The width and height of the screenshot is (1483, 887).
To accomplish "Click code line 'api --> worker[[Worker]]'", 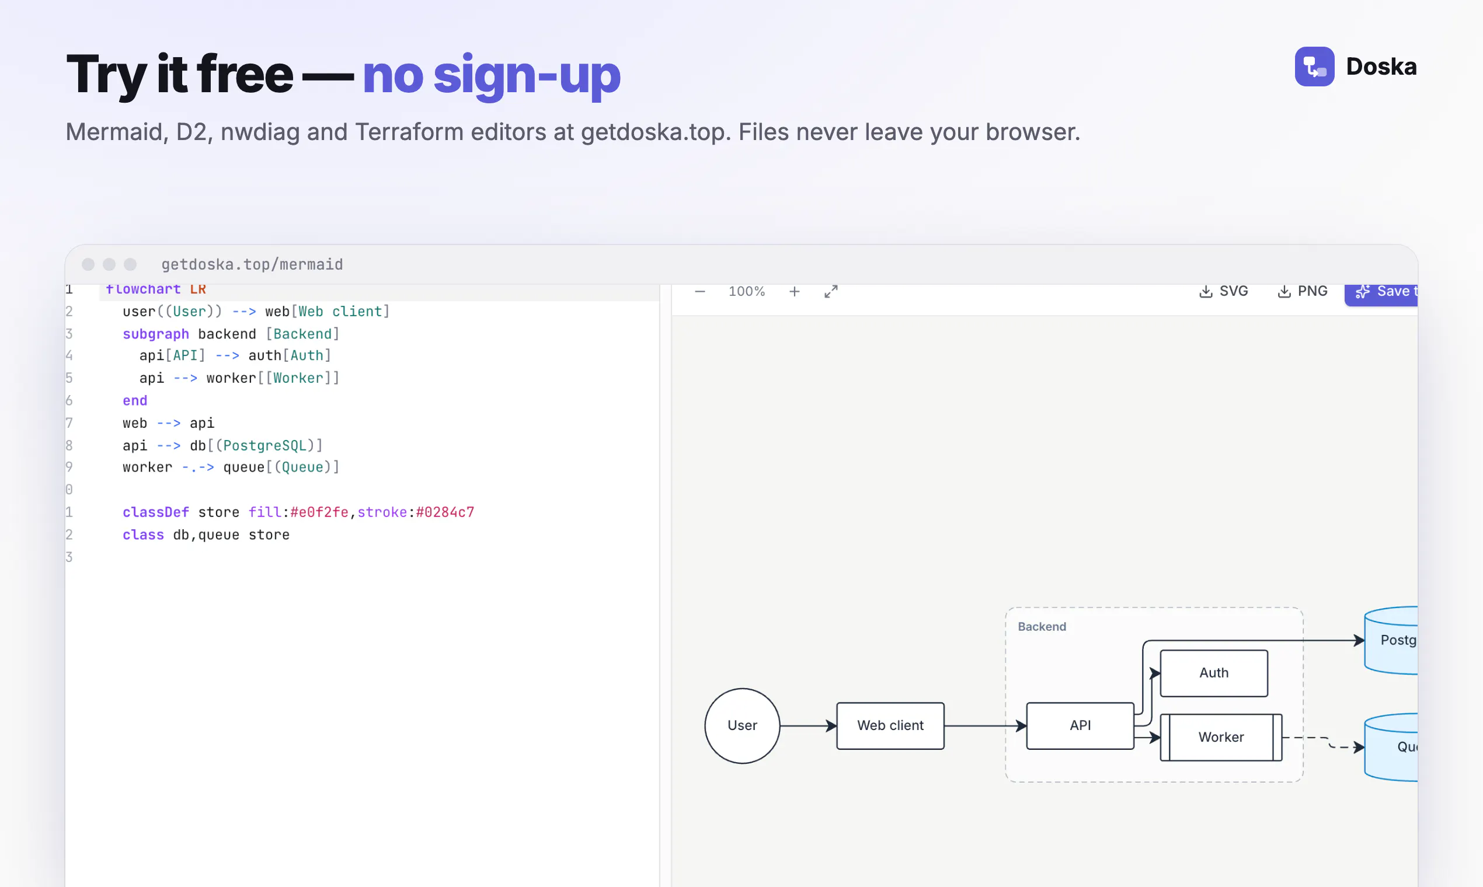I will 239,378.
